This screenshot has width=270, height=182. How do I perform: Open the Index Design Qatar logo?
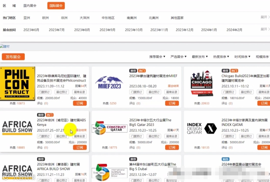pos(202,128)
